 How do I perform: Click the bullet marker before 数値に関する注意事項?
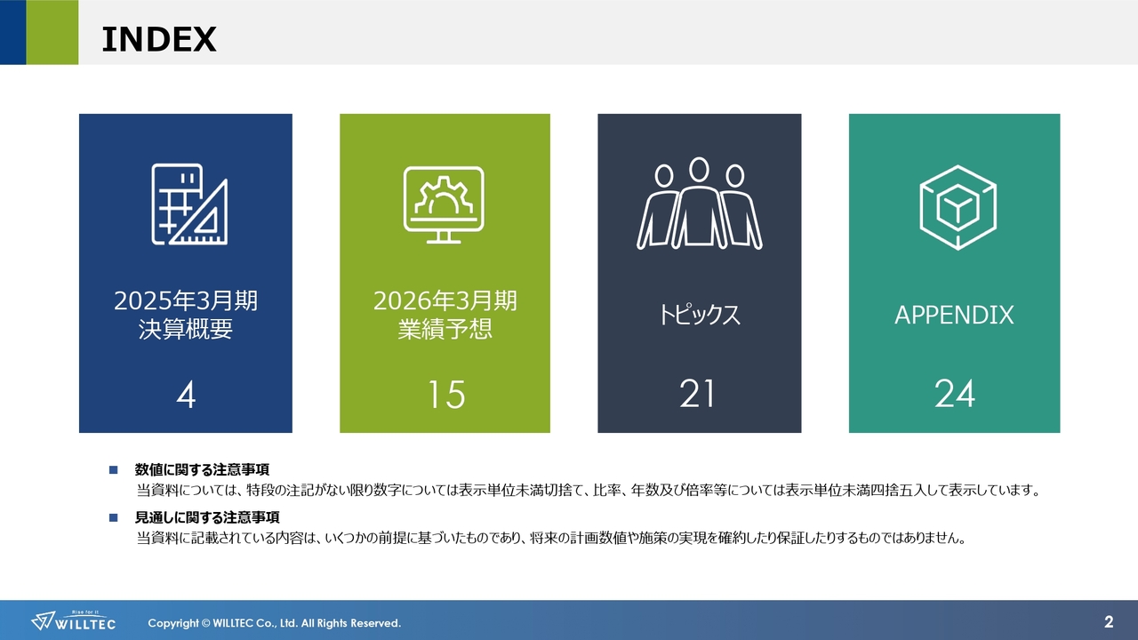point(112,468)
